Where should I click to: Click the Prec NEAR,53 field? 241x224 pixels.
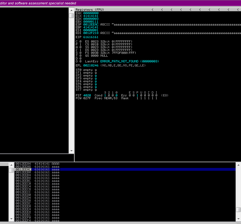pyautogui.click(x=106, y=98)
